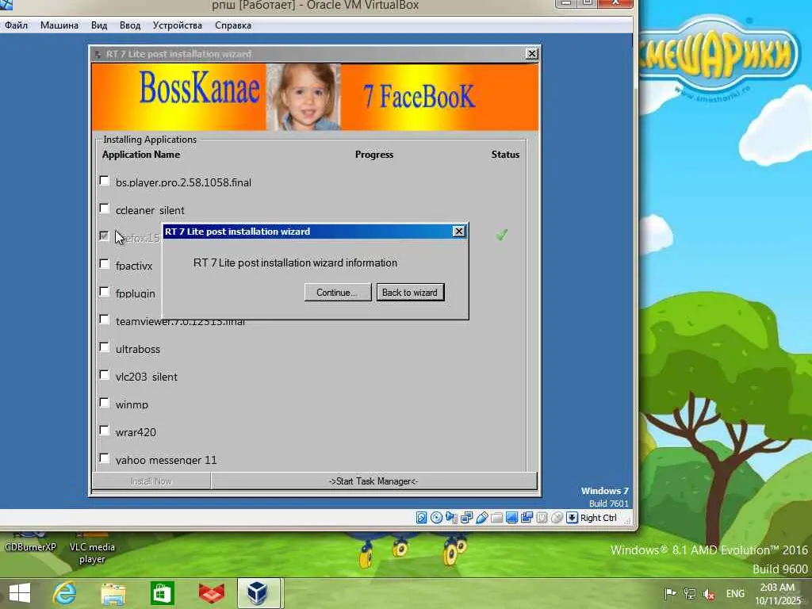
Task: Click the CPU features icon in VirtualBox status bar
Action: [542, 517]
